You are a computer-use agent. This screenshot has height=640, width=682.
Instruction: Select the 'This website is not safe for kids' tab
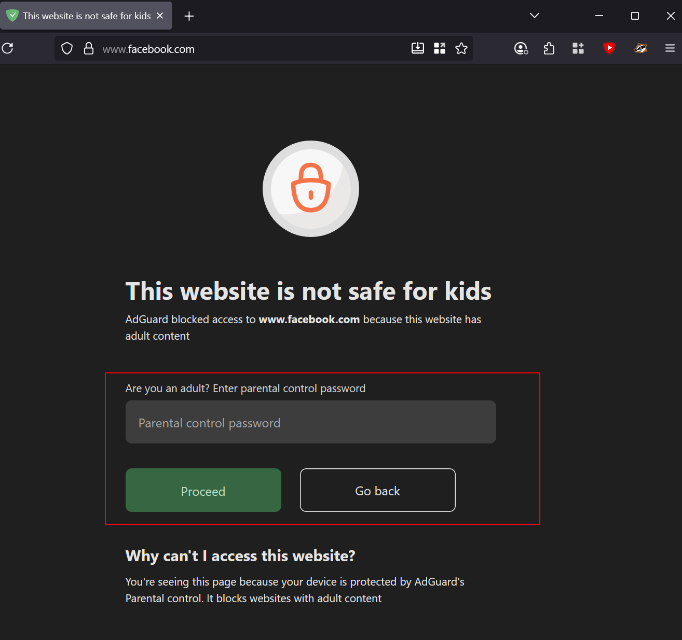point(83,16)
